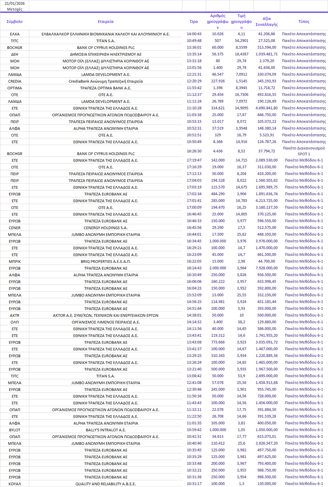Click the Αριθμός χρεογράφων column header
The width and height of the screenshot is (328, 487).
[x=218, y=21]
